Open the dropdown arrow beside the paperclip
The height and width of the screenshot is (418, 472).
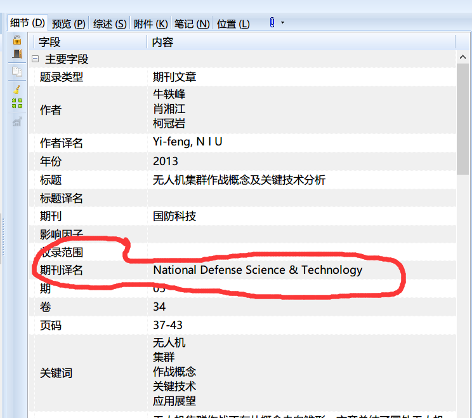click(282, 23)
